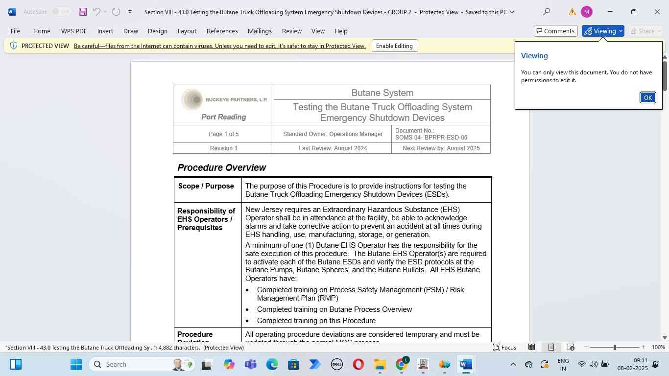Viewport: 669px width, 376px height.
Task: Click the Wi-Fi network tray icon
Action: click(581, 364)
